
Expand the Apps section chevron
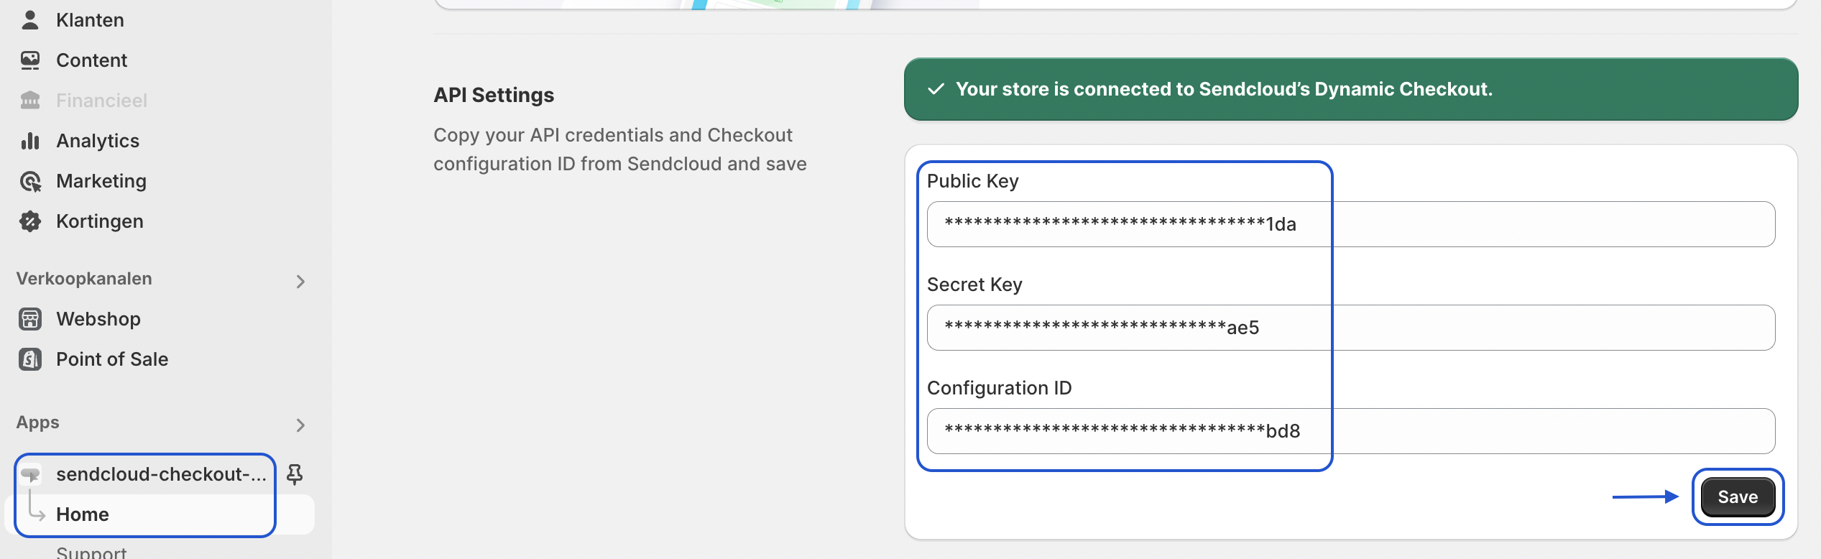click(x=300, y=425)
